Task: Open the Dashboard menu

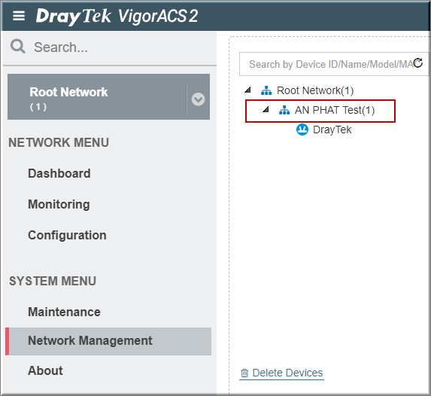Action: coord(59,173)
